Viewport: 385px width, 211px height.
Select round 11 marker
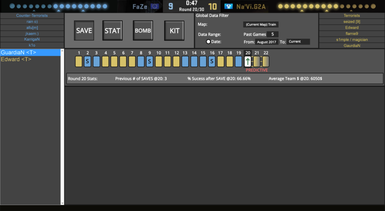(x=167, y=61)
